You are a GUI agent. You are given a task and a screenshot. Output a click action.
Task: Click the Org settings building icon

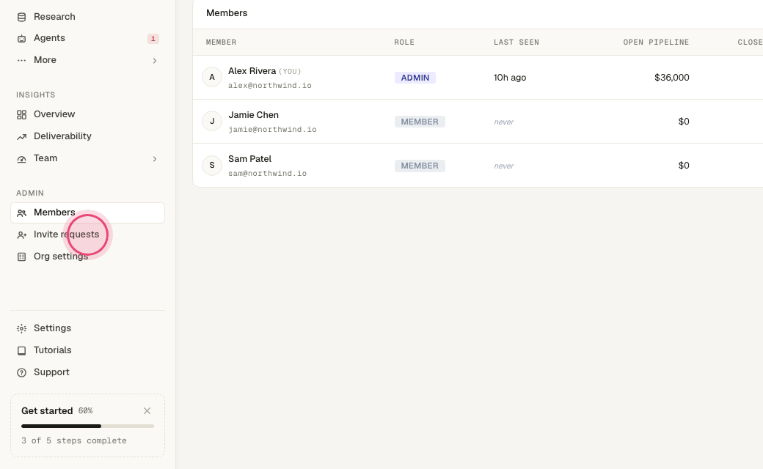click(x=21, y=256)
